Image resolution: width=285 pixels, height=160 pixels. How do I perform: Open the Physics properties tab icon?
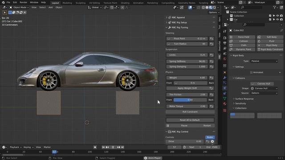[225, 88]
